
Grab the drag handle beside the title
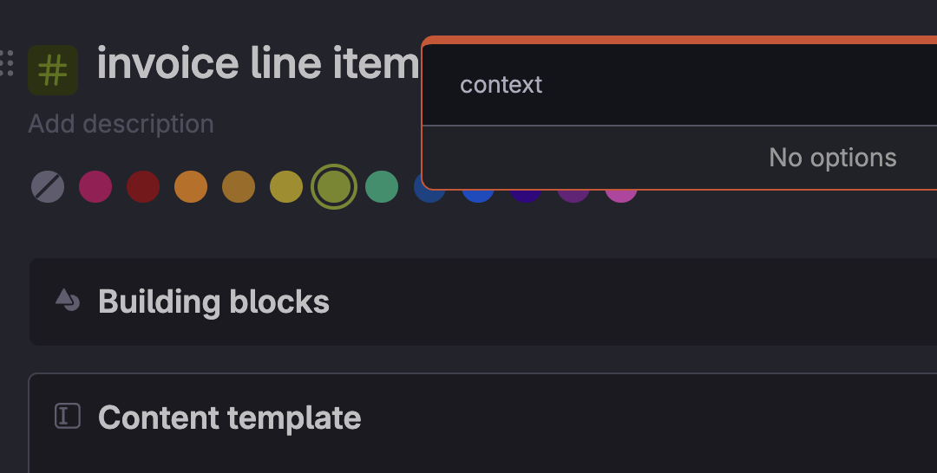coord(6,63)
